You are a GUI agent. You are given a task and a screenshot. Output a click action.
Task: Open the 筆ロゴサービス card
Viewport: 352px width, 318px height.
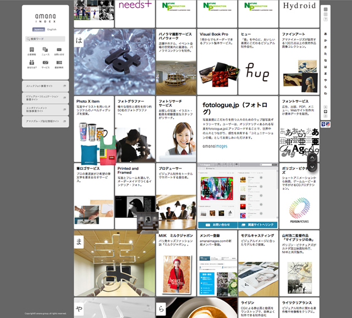click(x=94, y=196)
